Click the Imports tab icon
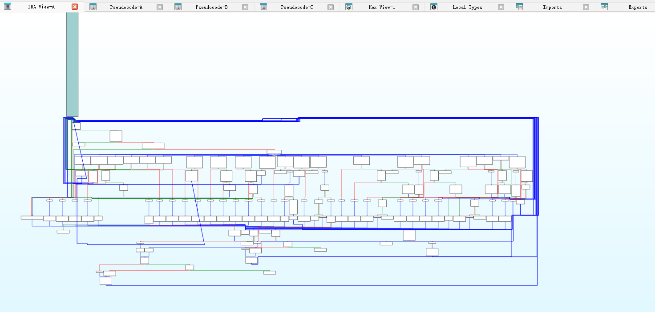This screenshot has width=655, height=312. click(519, 7)
